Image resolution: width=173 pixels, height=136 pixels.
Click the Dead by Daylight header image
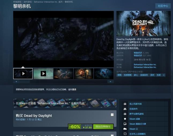[144, 24]
